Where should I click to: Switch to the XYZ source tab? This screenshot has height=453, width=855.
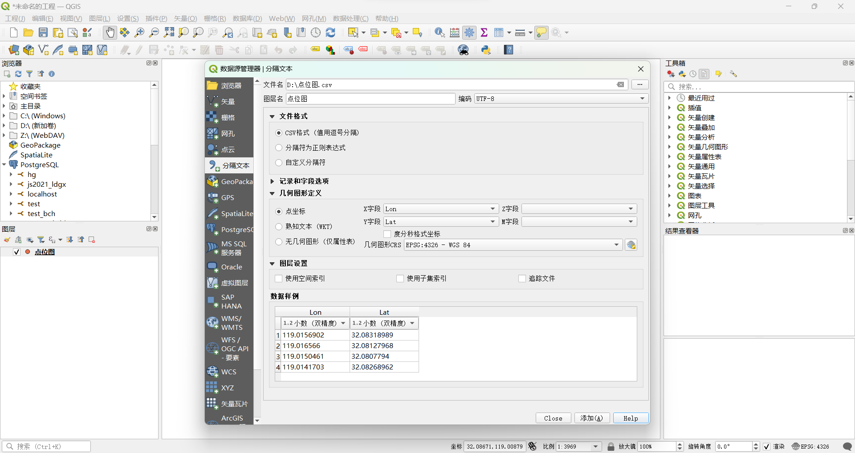click(229, 388)
